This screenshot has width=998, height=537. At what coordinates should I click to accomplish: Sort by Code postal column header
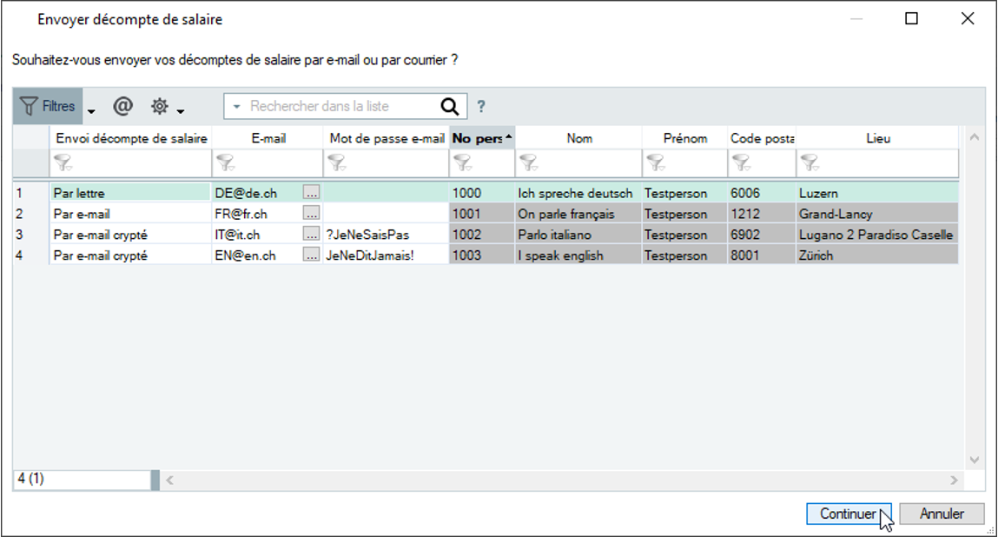tap(762, 138)
